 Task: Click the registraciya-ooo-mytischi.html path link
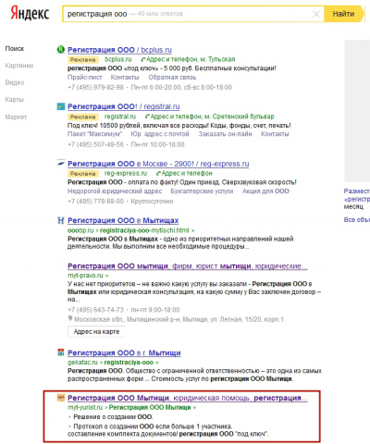144,230
